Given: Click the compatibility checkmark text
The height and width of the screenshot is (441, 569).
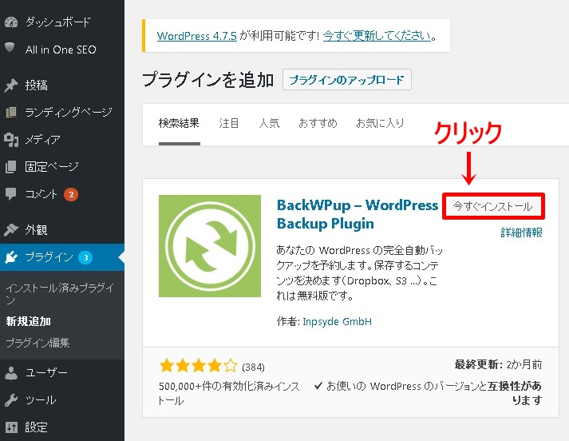Looking at the screenshot, I should click(x=429, y=393).
